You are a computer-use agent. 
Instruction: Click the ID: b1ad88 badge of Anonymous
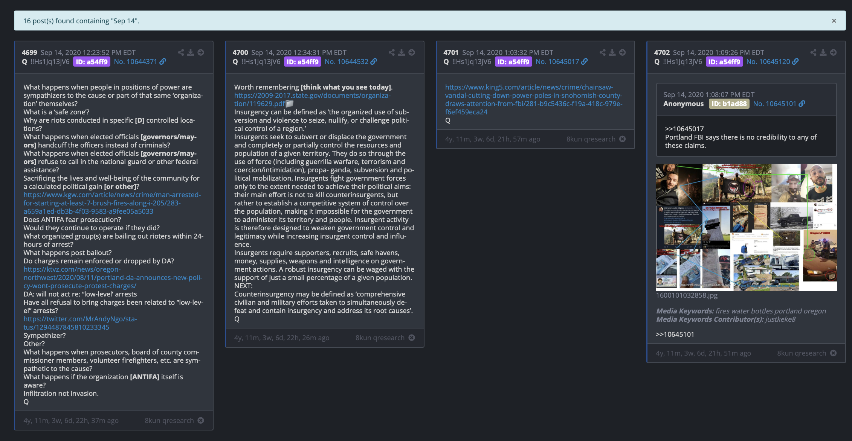point(729,104)
